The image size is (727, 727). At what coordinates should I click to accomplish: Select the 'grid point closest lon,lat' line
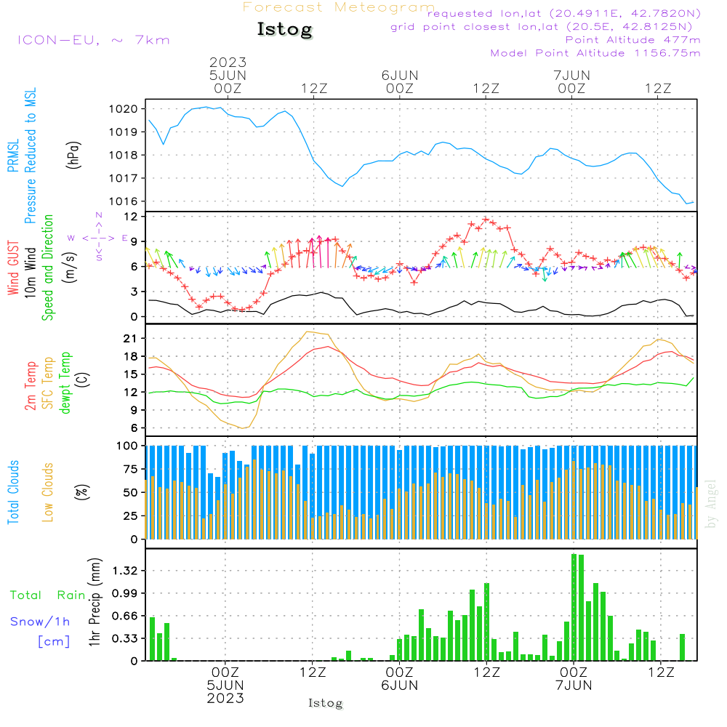541,27
